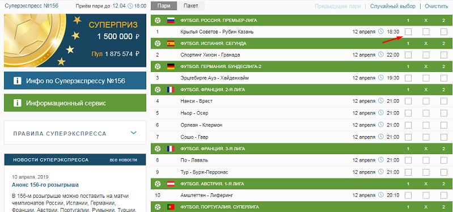This screenshot has height=212, width=453.
Task: Open the все новости link
Action: point(124,160)
